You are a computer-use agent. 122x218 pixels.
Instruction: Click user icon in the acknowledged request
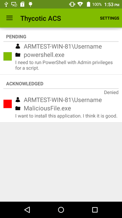(x=18, y=99)
